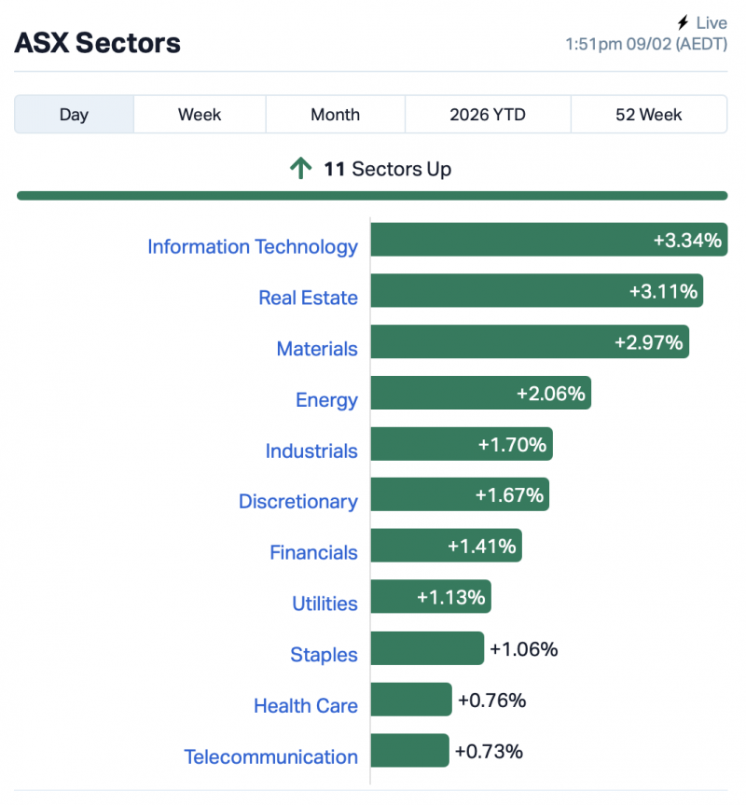Open the Materials sector link
The width and height of the screenshot is (746, 805).
point(317,349)
